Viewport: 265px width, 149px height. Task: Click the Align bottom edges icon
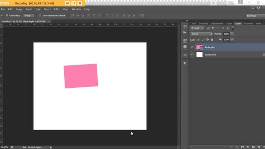83,16
